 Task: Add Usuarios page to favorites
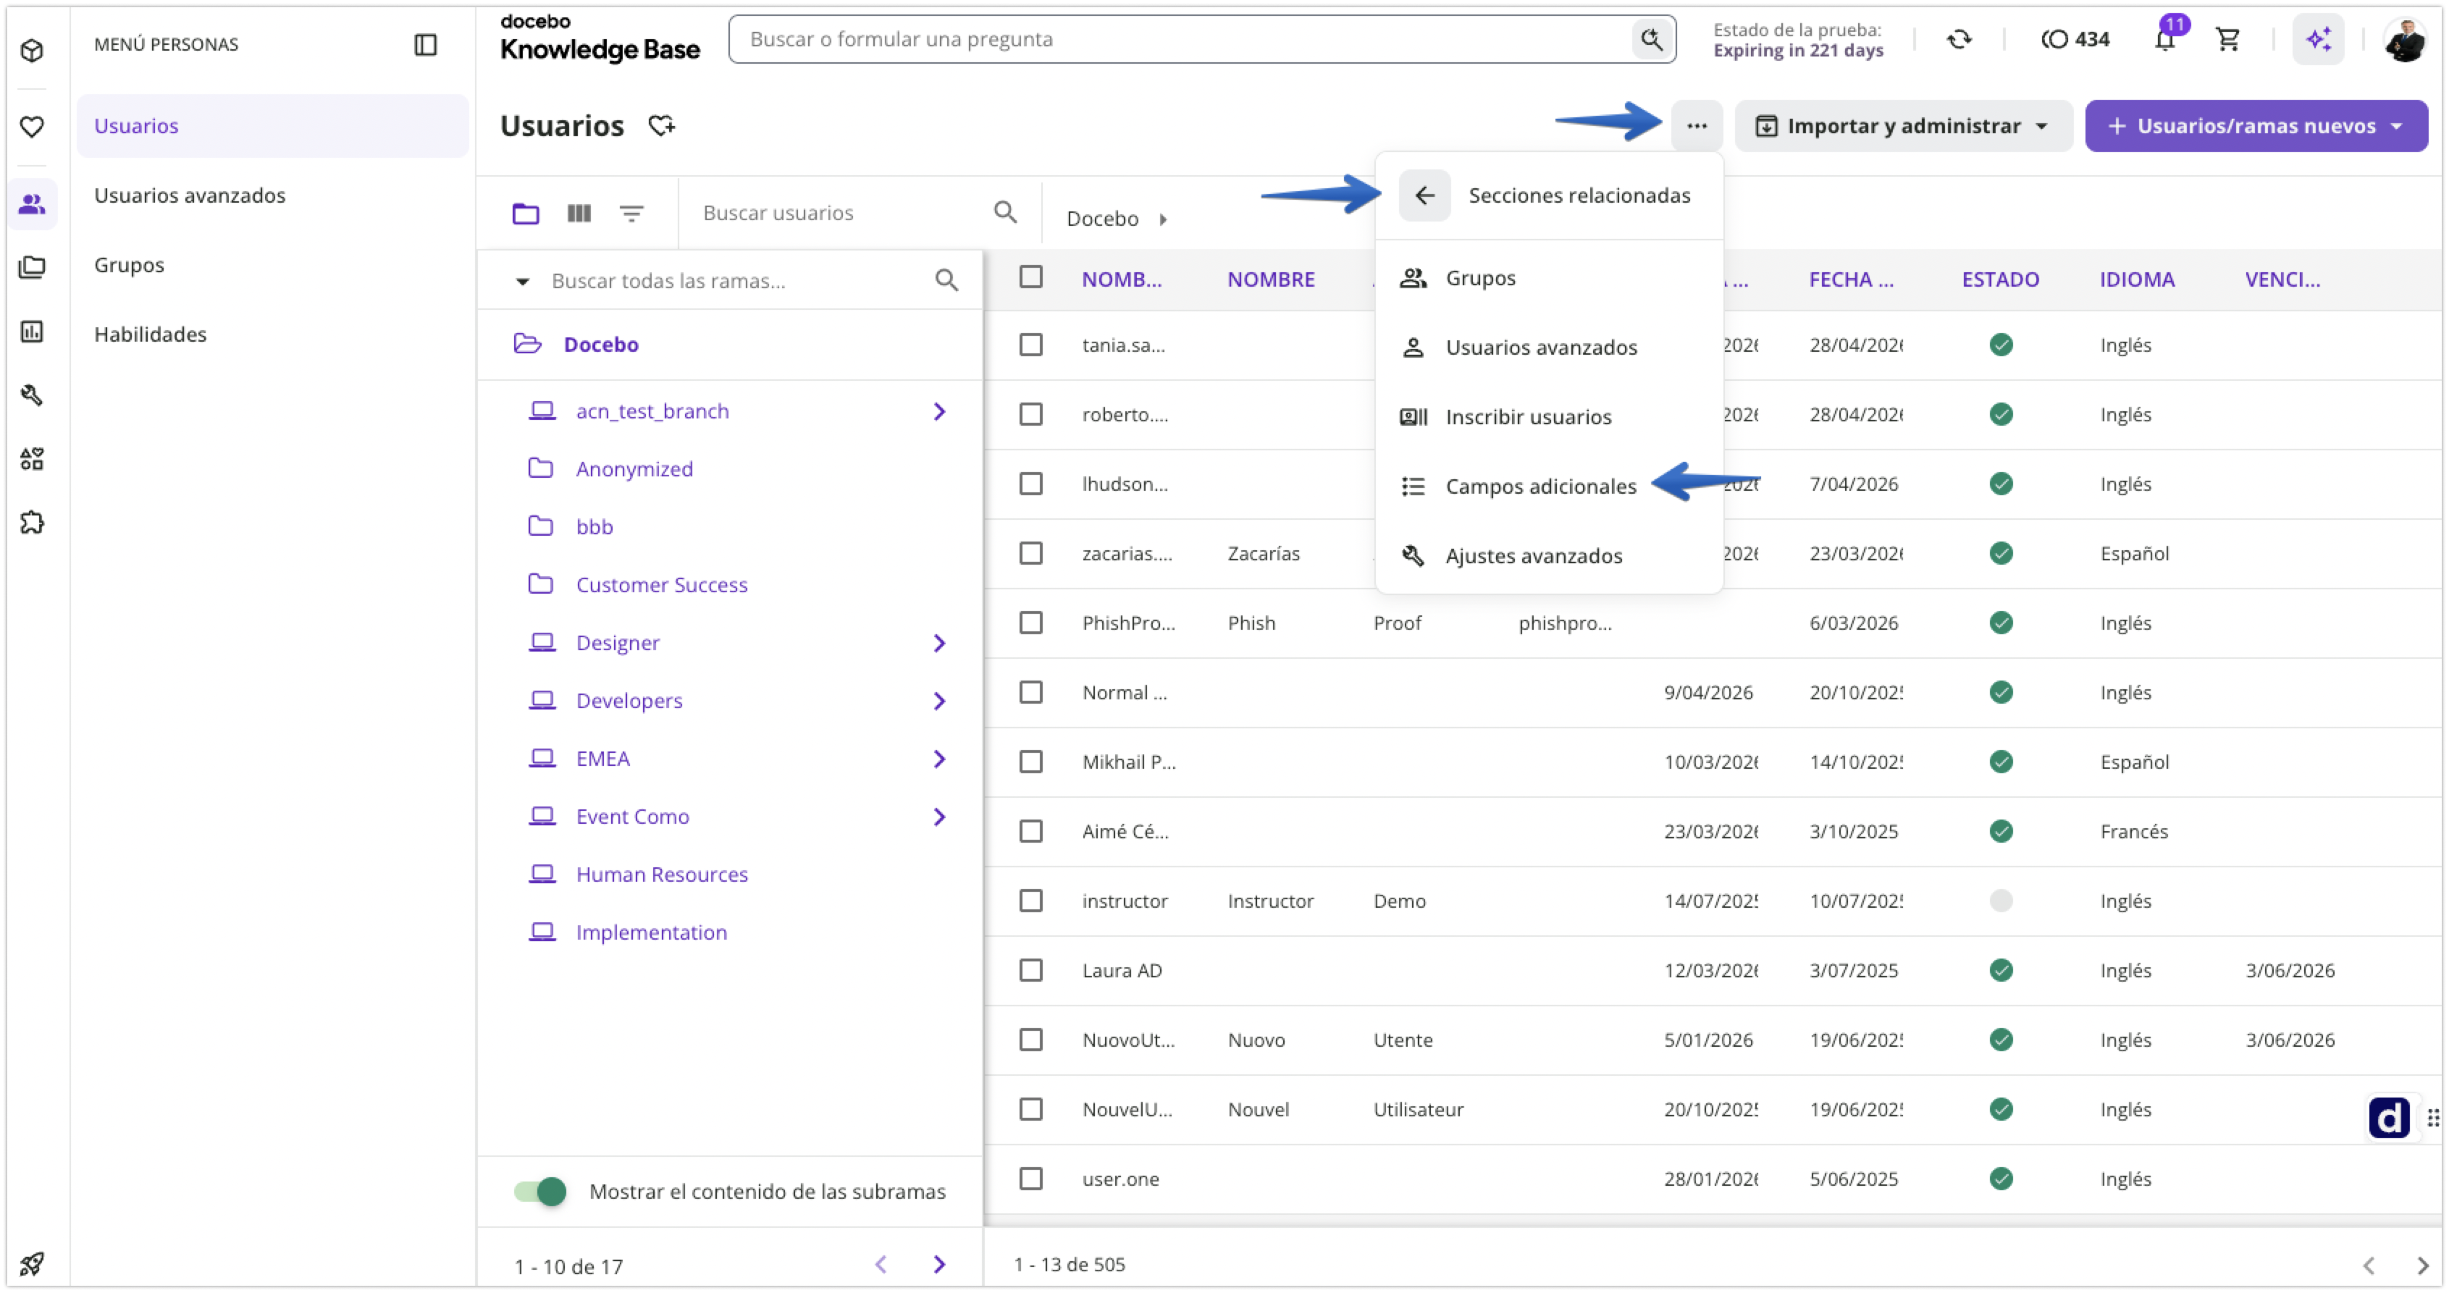coord(662,125)
